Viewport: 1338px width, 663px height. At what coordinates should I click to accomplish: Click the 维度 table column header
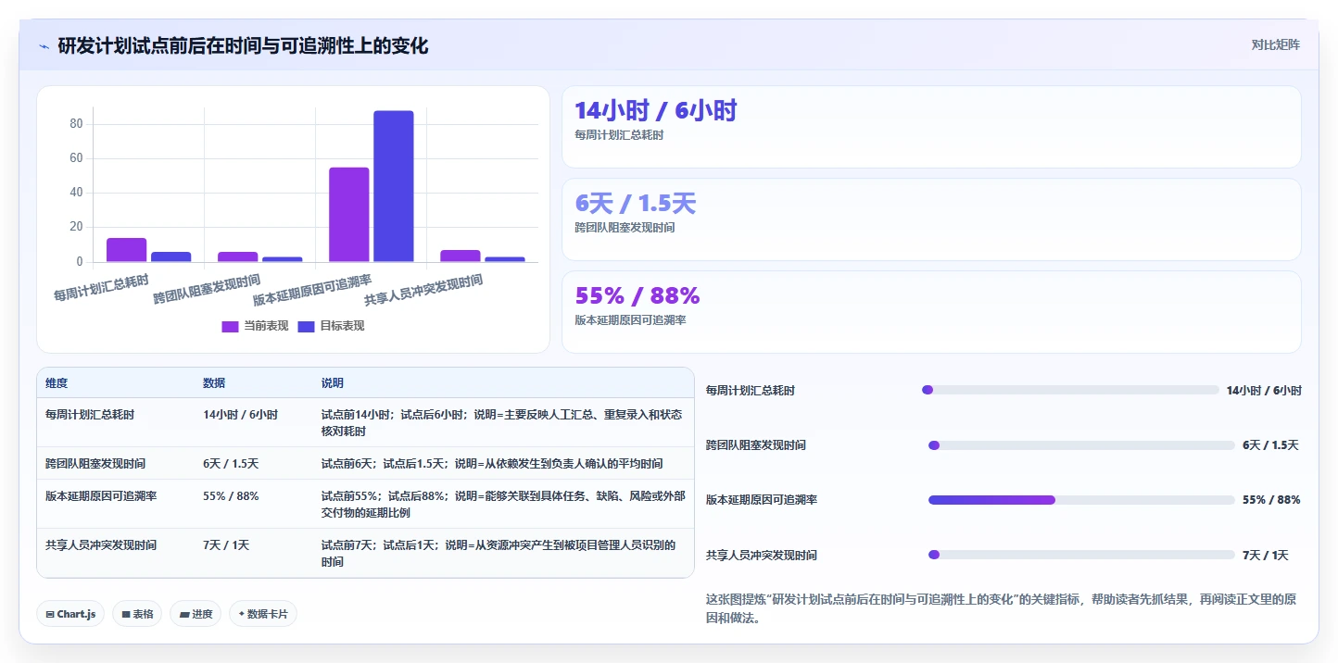tap(57, 383)
